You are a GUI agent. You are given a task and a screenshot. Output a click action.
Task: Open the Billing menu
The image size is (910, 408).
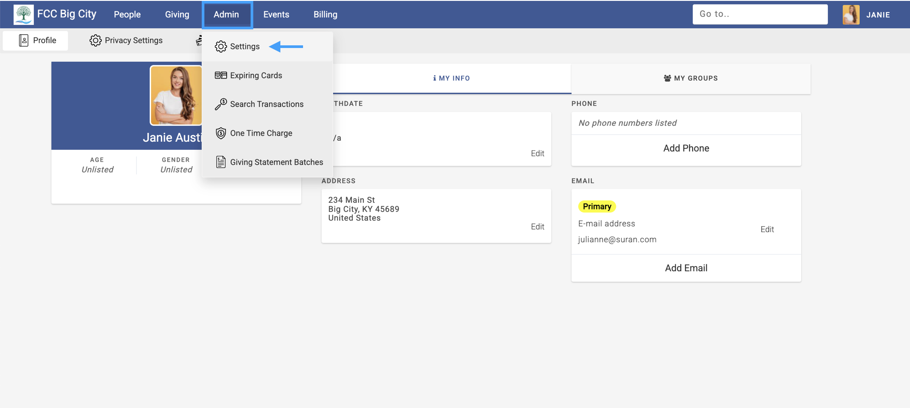click(325, 14)
